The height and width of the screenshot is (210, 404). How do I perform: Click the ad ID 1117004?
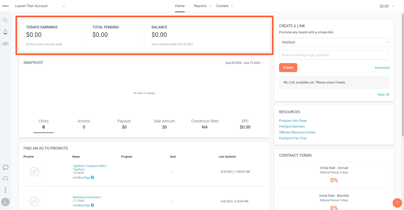[x=78, y=201]
